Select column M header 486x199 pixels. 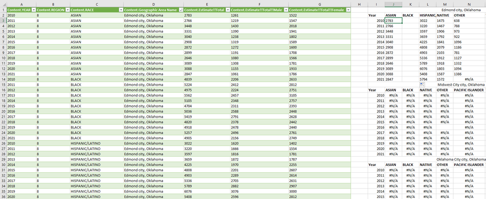445,4
